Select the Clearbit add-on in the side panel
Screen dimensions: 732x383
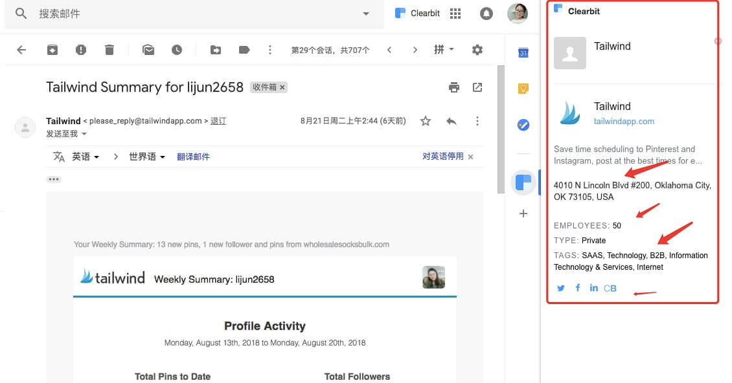[523, 182]
